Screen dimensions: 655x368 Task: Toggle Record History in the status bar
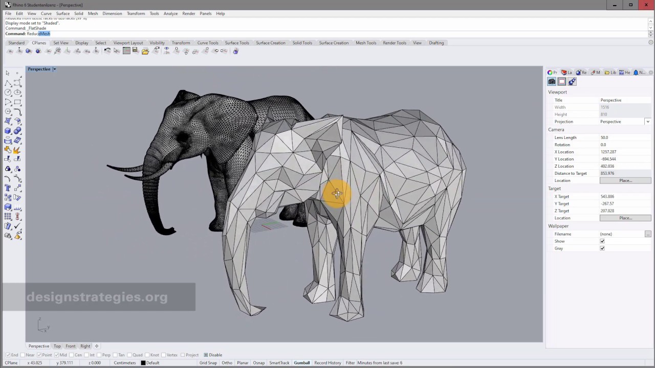pyautogui.click(x=327, y=363)
